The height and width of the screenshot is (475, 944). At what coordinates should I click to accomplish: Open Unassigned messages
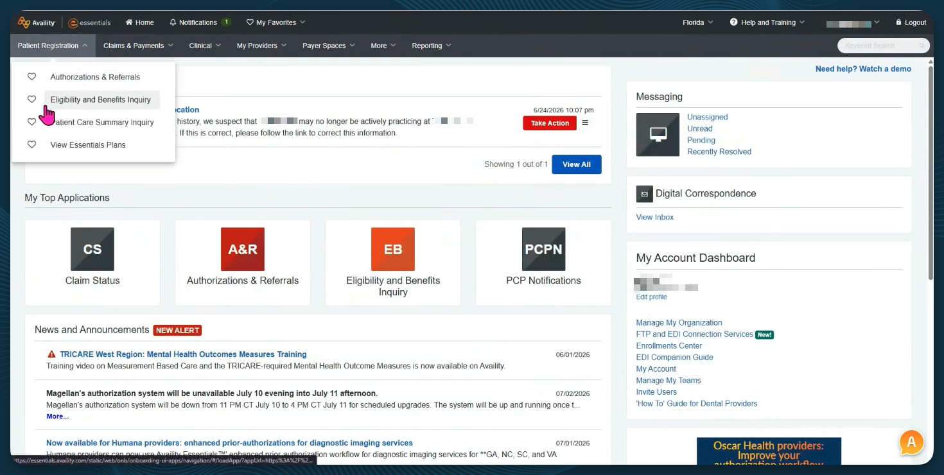[x=708, y=117]
